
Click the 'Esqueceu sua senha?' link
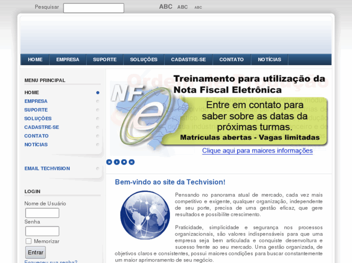tap(51, 262)
